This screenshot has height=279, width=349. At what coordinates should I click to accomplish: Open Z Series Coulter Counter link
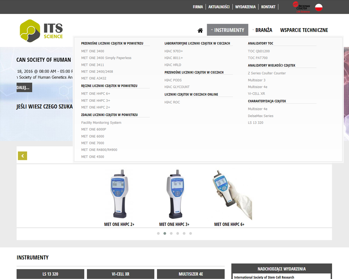[267, 73]
